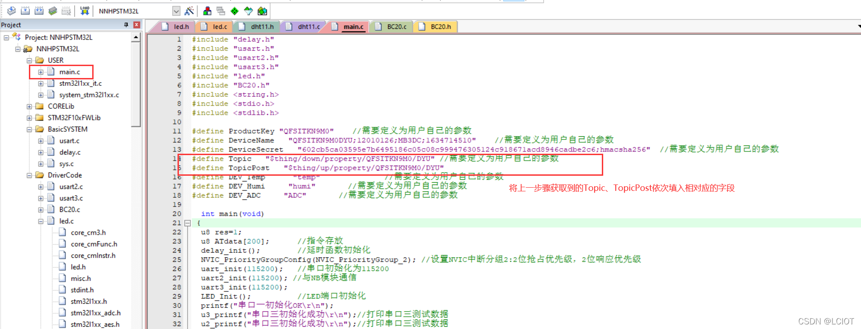Select stm32l1xx.h in the project tree
Viewport: 861px width, 329px height.
89,301
